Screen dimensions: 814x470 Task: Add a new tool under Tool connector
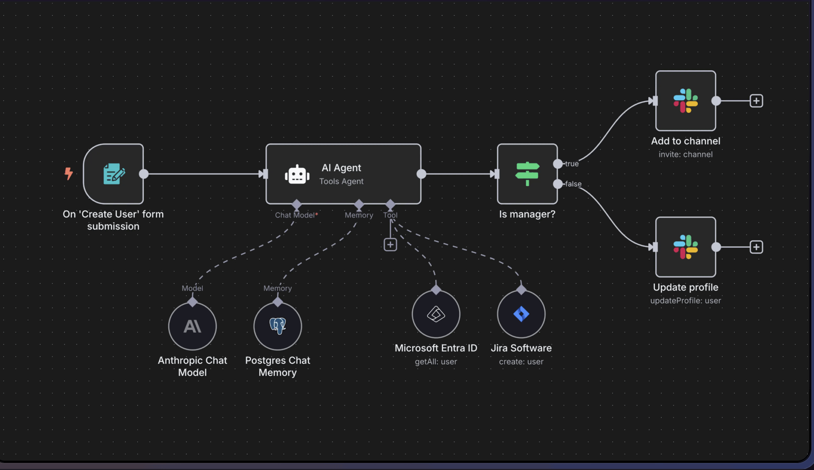(390, 245)
